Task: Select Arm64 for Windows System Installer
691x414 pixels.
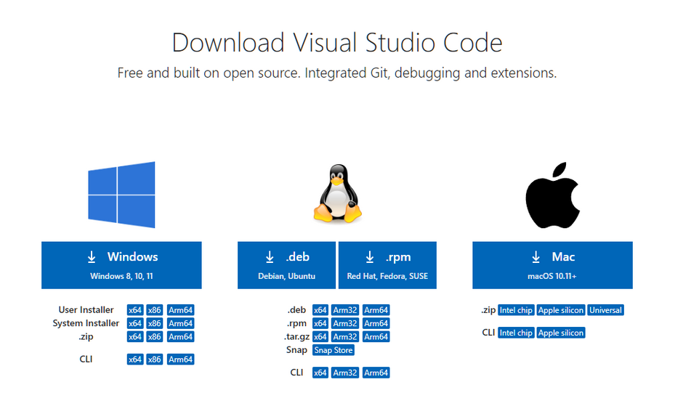Action: pyautogui.click(x=181, y=323)
